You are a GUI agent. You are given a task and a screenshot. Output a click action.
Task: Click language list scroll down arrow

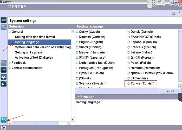coord(180,86)
